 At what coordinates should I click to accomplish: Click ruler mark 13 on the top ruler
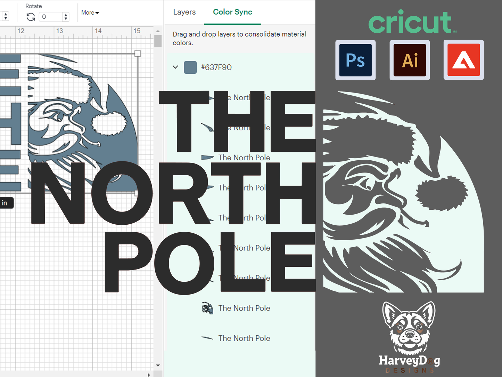[60, 31]
